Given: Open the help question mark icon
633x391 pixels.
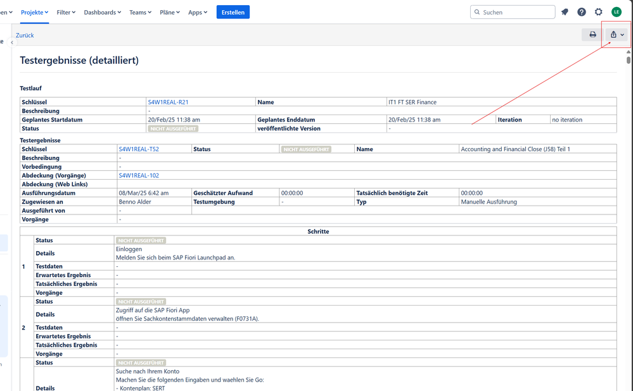Looking at the screenshot, I should point(582,12).
